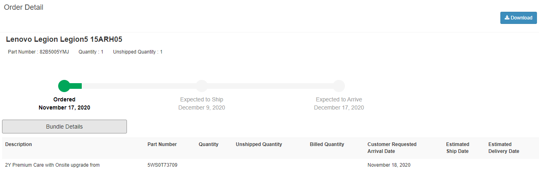Click the Estimated Ship Date header
Screen dimensions: 539x174
click(x=457, y=148)
